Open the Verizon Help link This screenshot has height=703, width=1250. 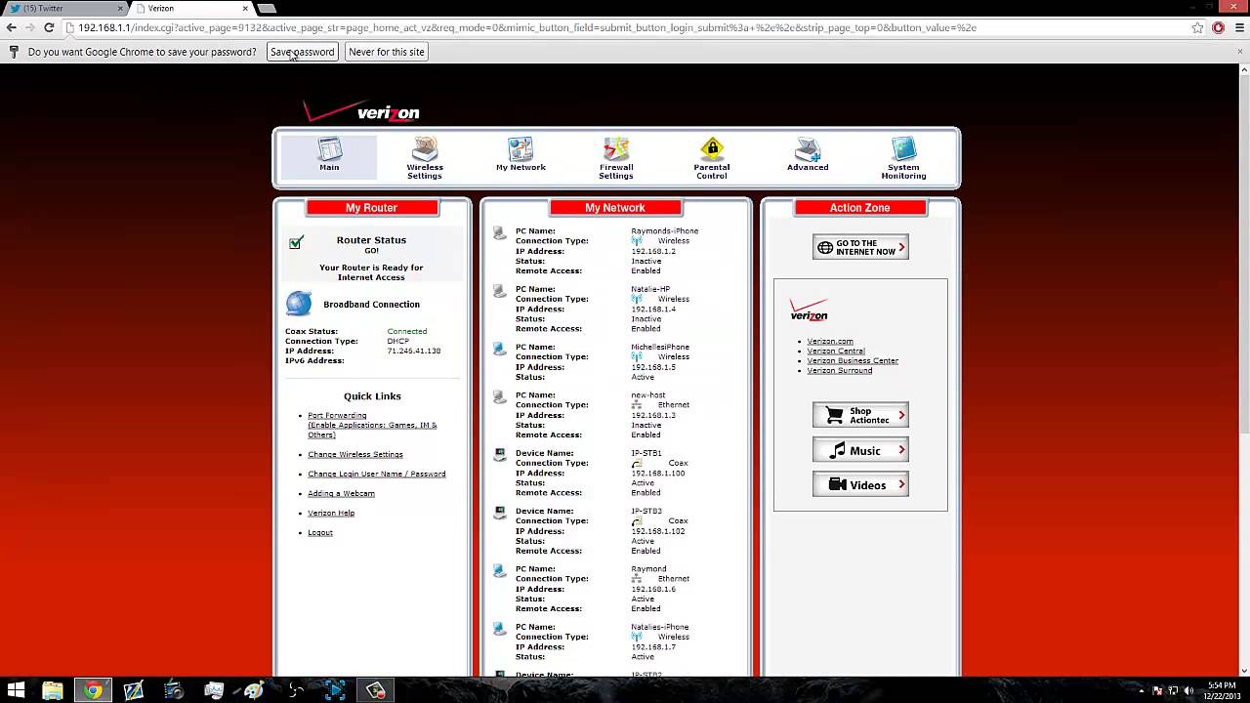click(331, 513)
